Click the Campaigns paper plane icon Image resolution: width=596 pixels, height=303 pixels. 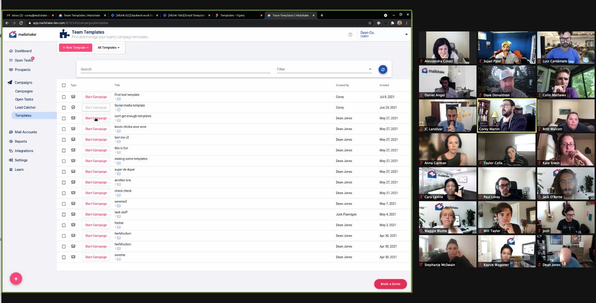coord(10,82)
